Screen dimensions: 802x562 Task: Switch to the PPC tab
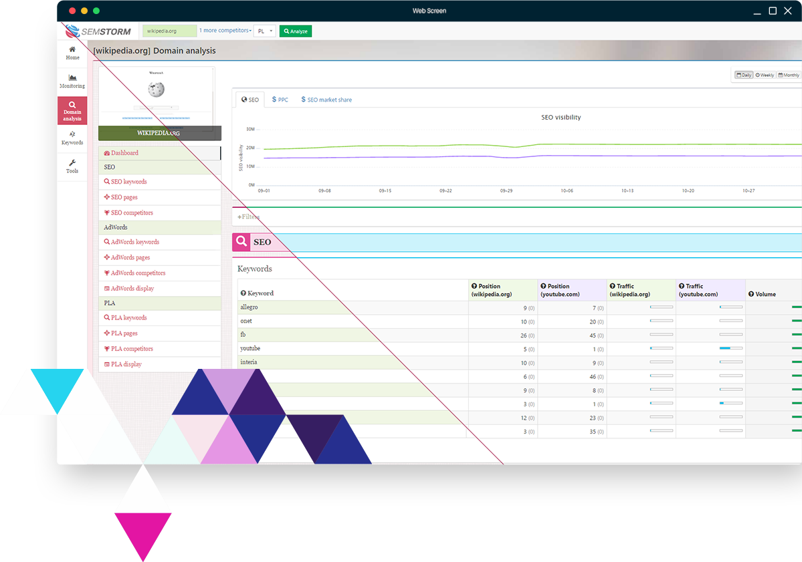coord(280,100)
